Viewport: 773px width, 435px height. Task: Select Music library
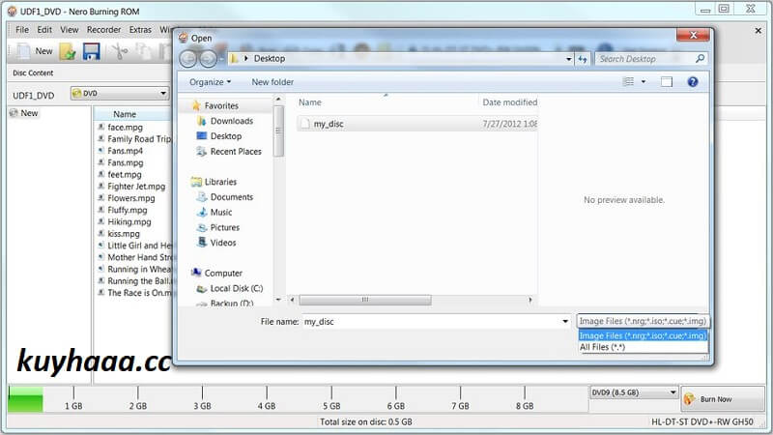click(x=221, y=212)
